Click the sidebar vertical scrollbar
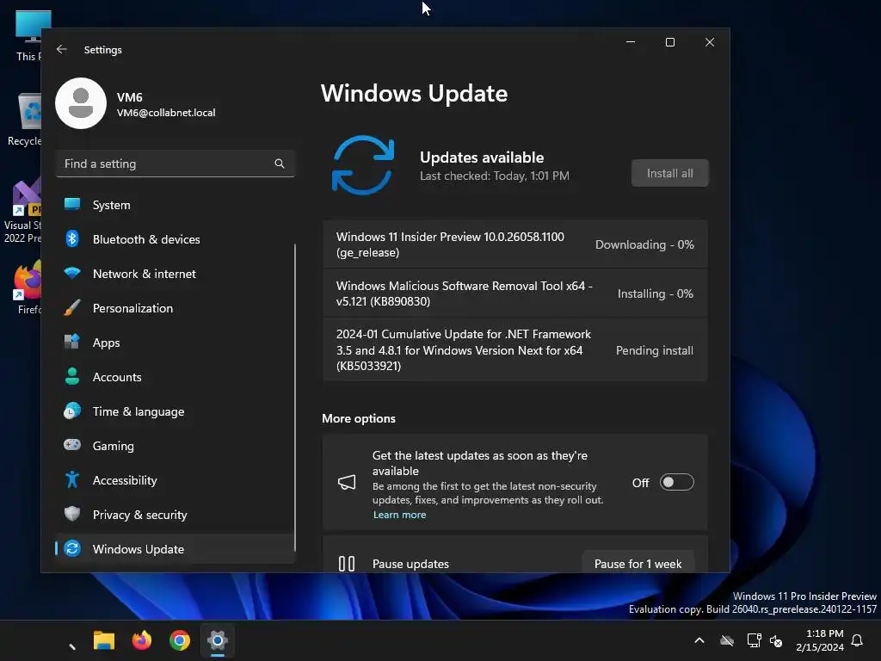The image size is (881, 661). pyautogui.click(x=295, y=396)
